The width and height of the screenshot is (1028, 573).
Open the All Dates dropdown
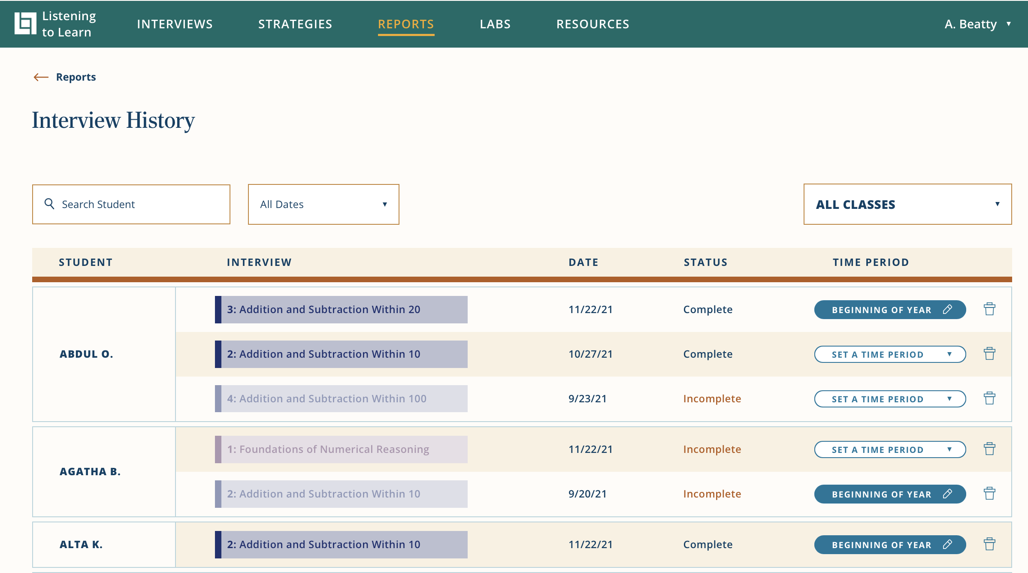pos(323,204)
